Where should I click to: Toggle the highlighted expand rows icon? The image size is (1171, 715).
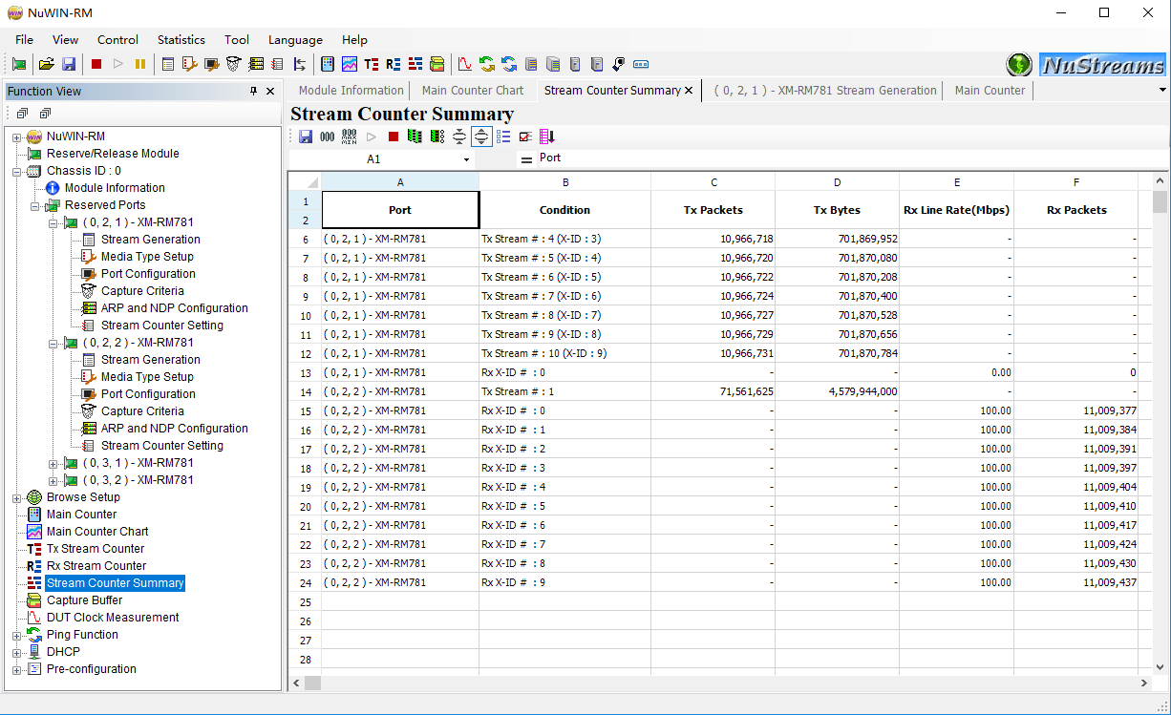481,137
